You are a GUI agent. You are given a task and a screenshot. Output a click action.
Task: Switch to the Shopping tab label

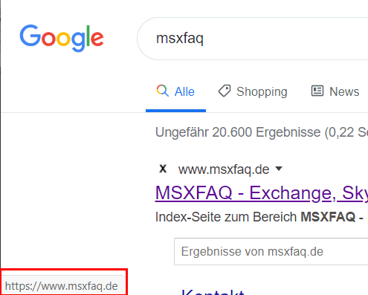262,92
